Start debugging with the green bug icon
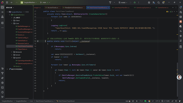183x103 pixels. [134, 2]
